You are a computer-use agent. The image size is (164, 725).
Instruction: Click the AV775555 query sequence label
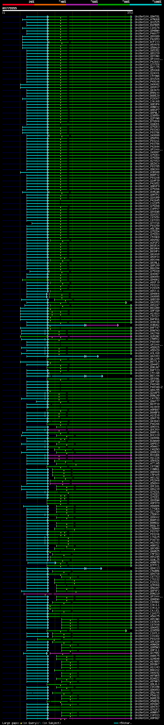[x=9, y=8]
